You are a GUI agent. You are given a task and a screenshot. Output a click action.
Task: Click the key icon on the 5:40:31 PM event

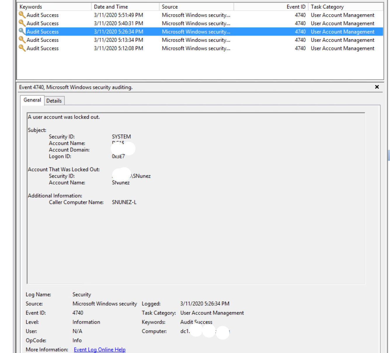click(x=22, y=23)
